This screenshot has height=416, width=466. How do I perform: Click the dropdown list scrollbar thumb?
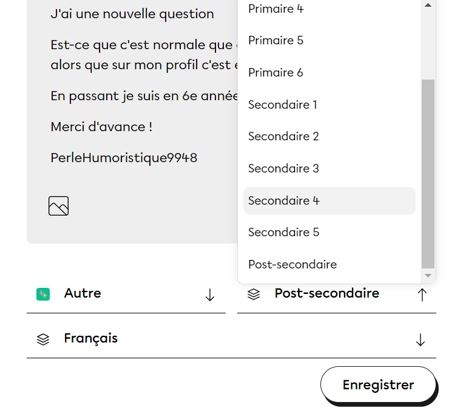pyautogui.click(x=428, y=173)
